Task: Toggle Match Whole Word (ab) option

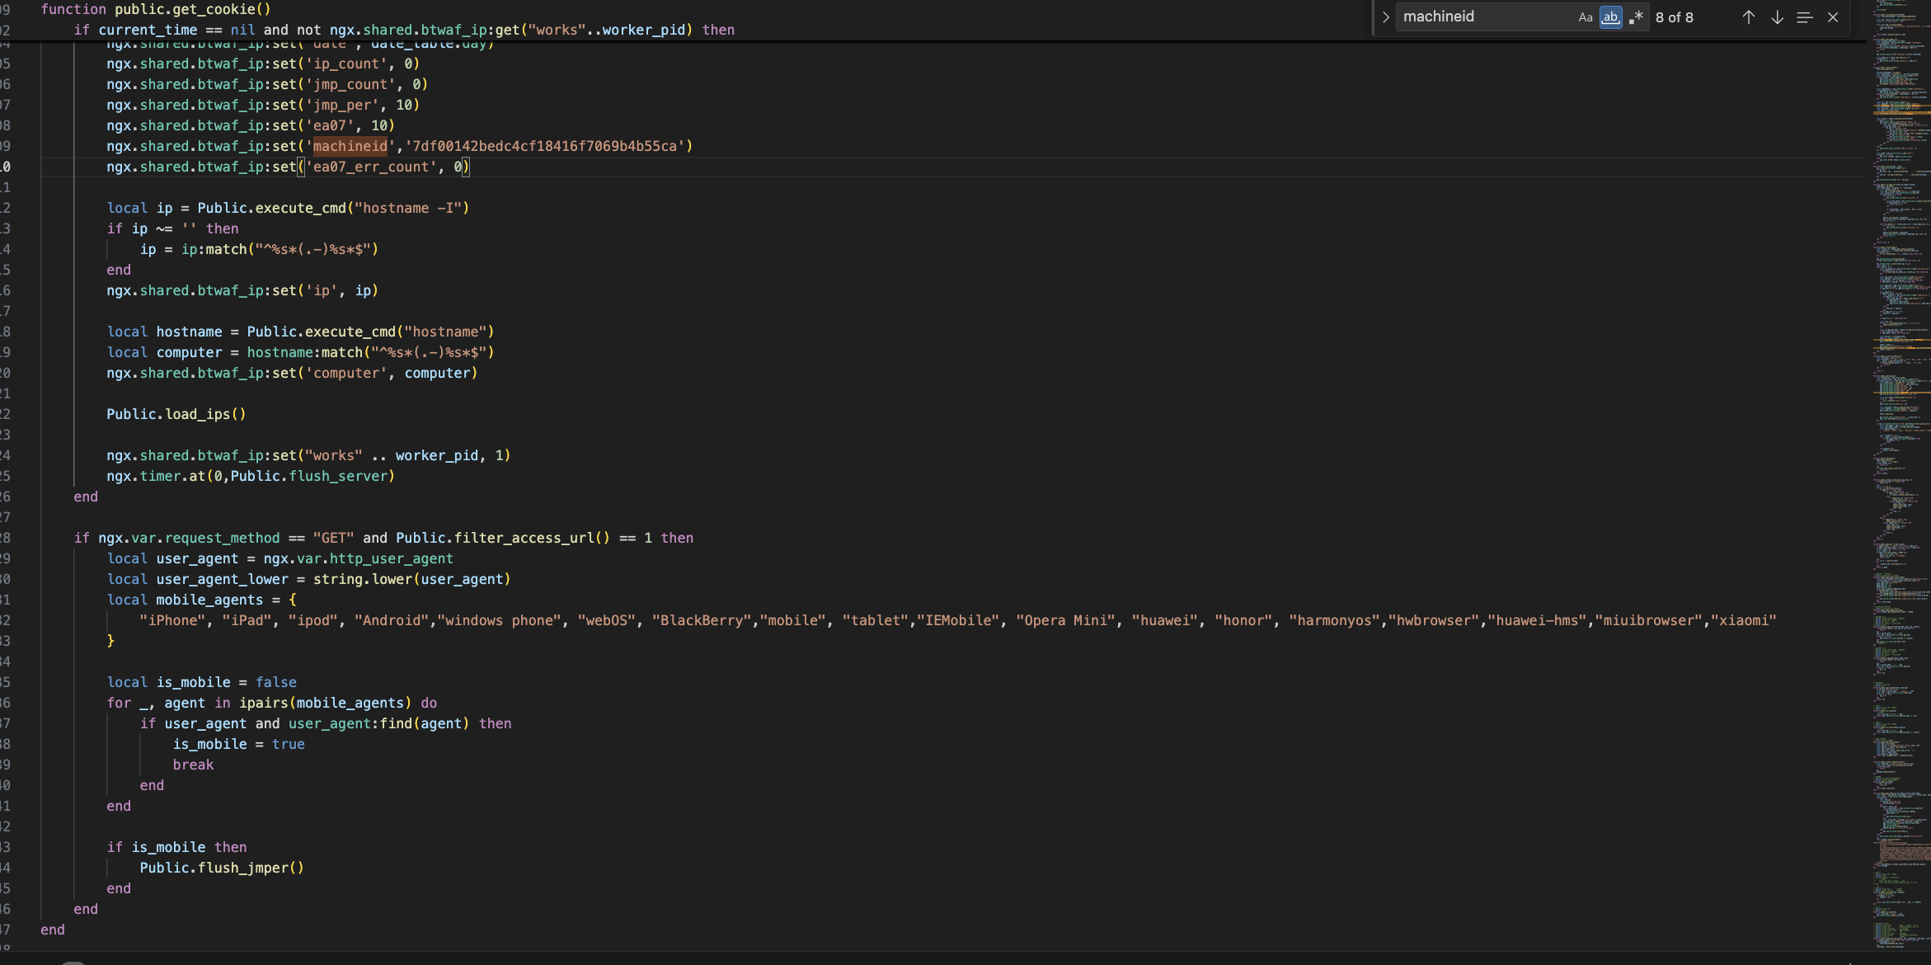Action: coord(1610,17)
